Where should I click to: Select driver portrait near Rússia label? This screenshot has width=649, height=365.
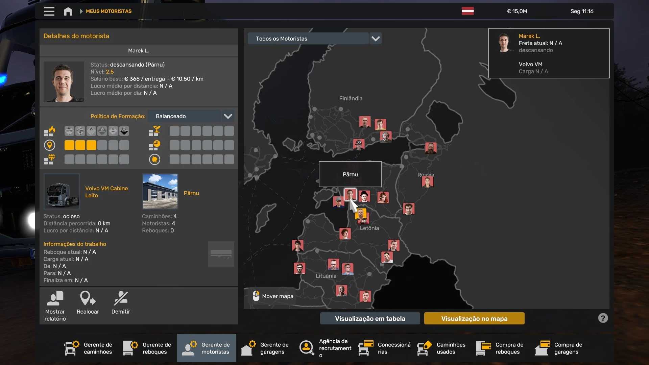pyautogui.click(x=427, y=182)
